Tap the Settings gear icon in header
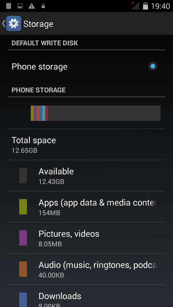 tap(14, 24)
